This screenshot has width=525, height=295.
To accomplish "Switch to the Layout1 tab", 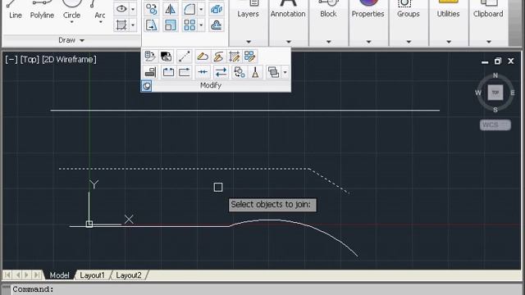I will click(x=92, y=275).
